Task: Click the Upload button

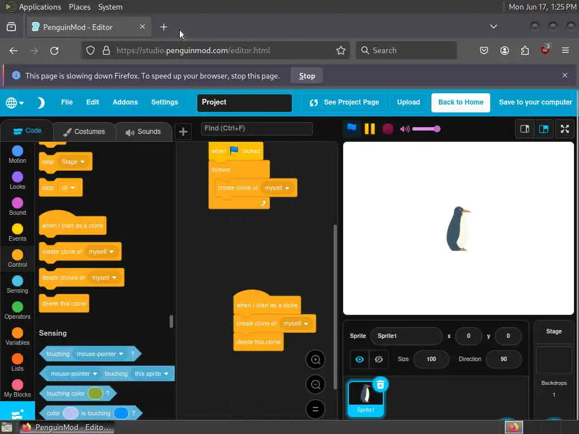Action: (408, 102)
